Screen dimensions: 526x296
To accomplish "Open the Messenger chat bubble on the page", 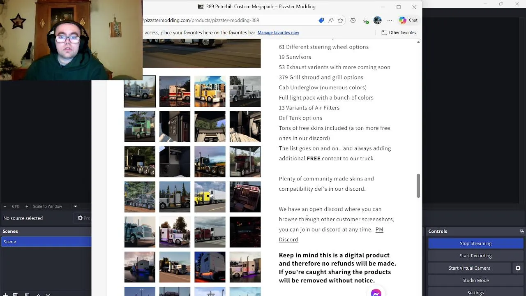I will 376,293.
